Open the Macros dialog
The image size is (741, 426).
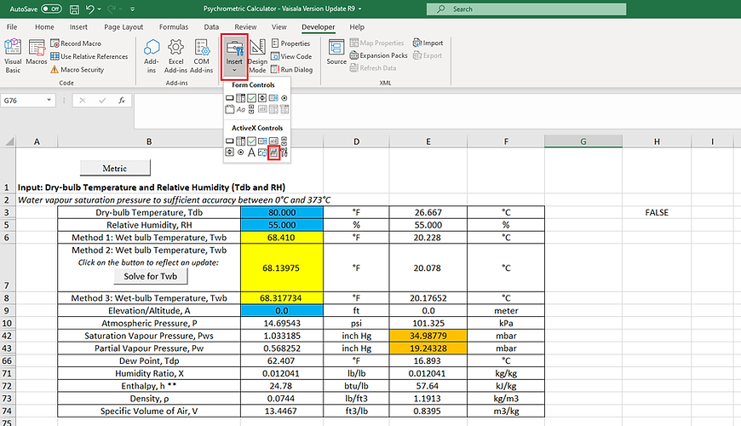(37, 53)
